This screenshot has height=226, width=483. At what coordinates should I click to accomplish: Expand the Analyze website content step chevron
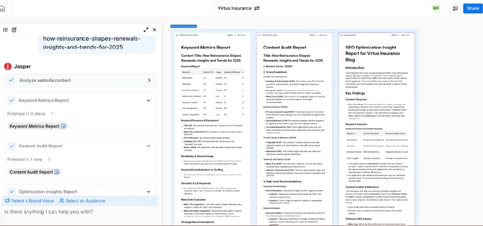pos(149,80)
